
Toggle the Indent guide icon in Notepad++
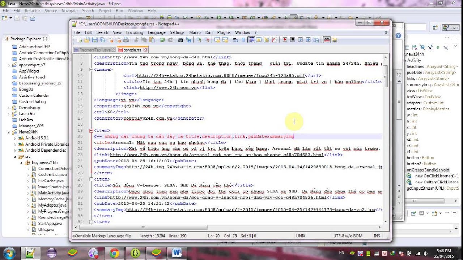click(x=251, y=40)
